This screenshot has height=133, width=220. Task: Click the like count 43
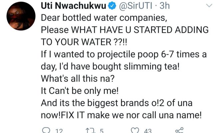coord(149,130)
